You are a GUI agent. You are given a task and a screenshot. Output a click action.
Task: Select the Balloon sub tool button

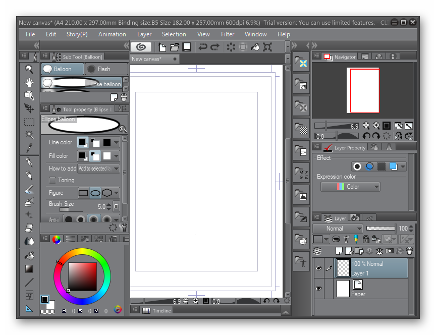pos(63,69)
